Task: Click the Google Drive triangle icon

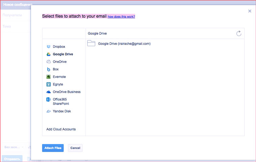Action: tap(49, 54)
